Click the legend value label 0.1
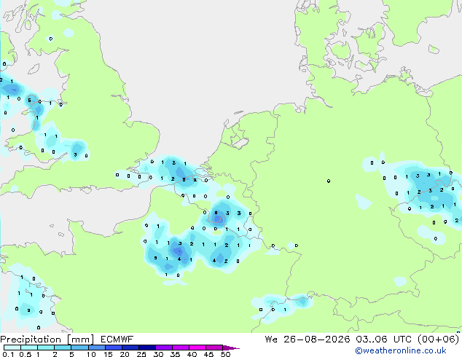The image size is (462, 357). point(8,354)
